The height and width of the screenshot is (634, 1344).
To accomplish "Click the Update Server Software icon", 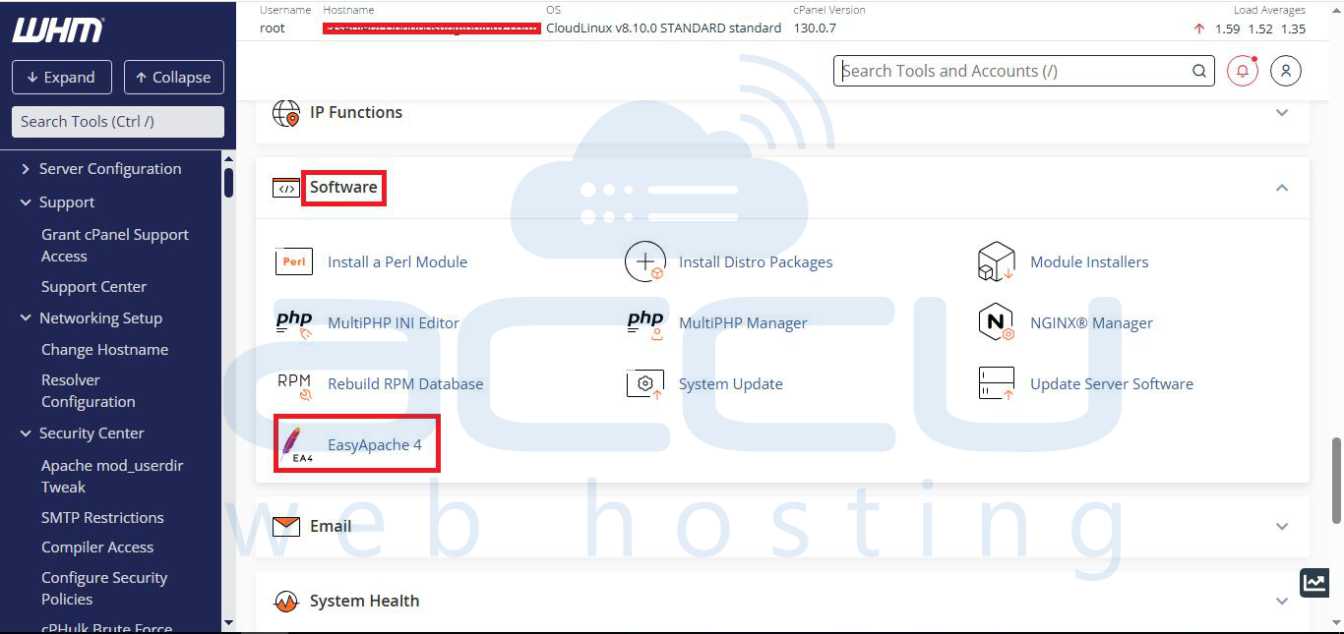I will pos(996,383).
